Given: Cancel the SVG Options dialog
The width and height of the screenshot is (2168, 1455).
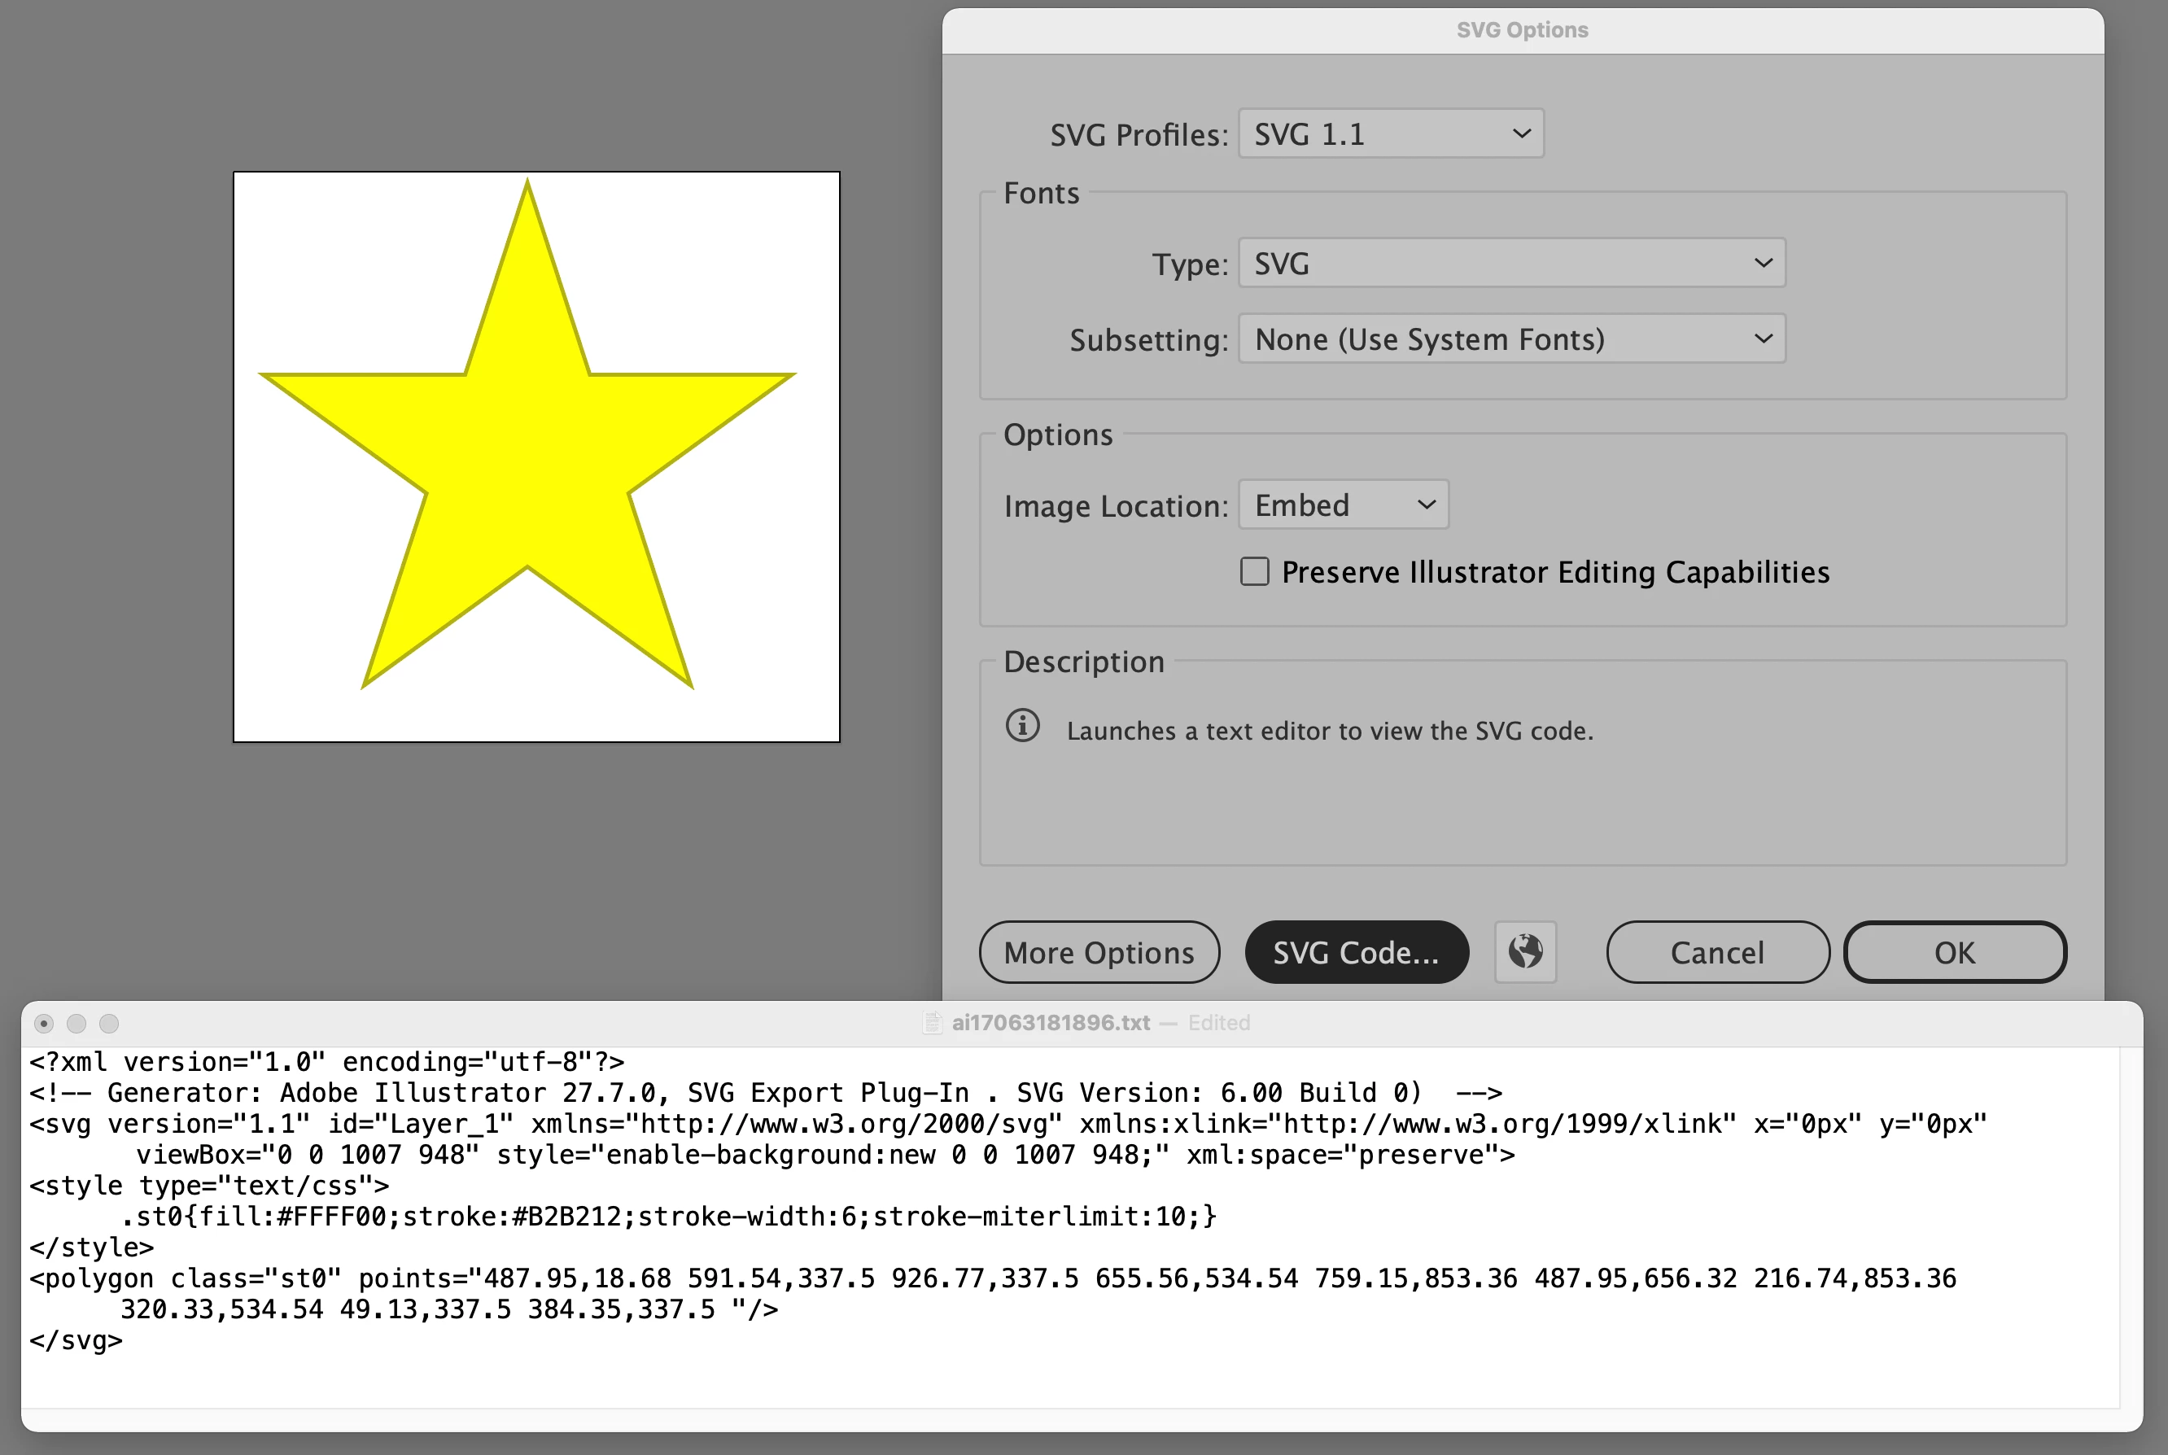Looking at the screenshot, I should (x=1717, y=952).
